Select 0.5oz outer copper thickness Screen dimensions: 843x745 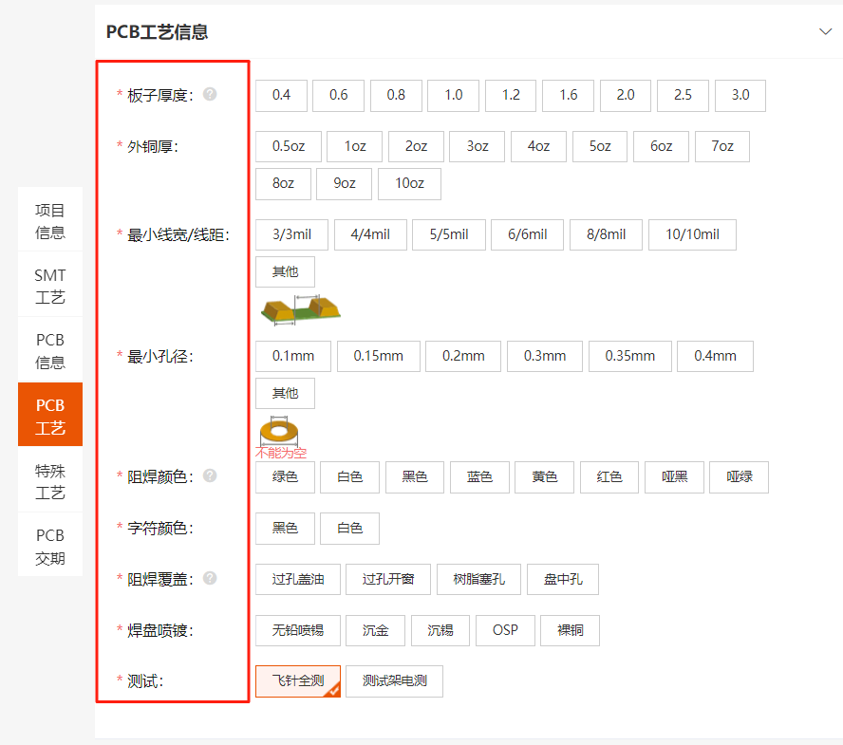tap(289, 146)
